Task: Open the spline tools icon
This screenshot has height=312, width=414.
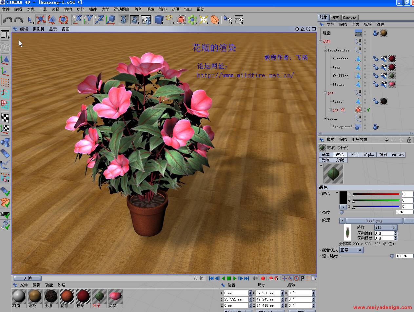Action: click(169, 20)
